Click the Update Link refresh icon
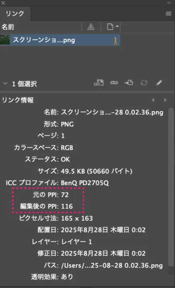This screenshot has width=175, height=288. tap(144, 83)
